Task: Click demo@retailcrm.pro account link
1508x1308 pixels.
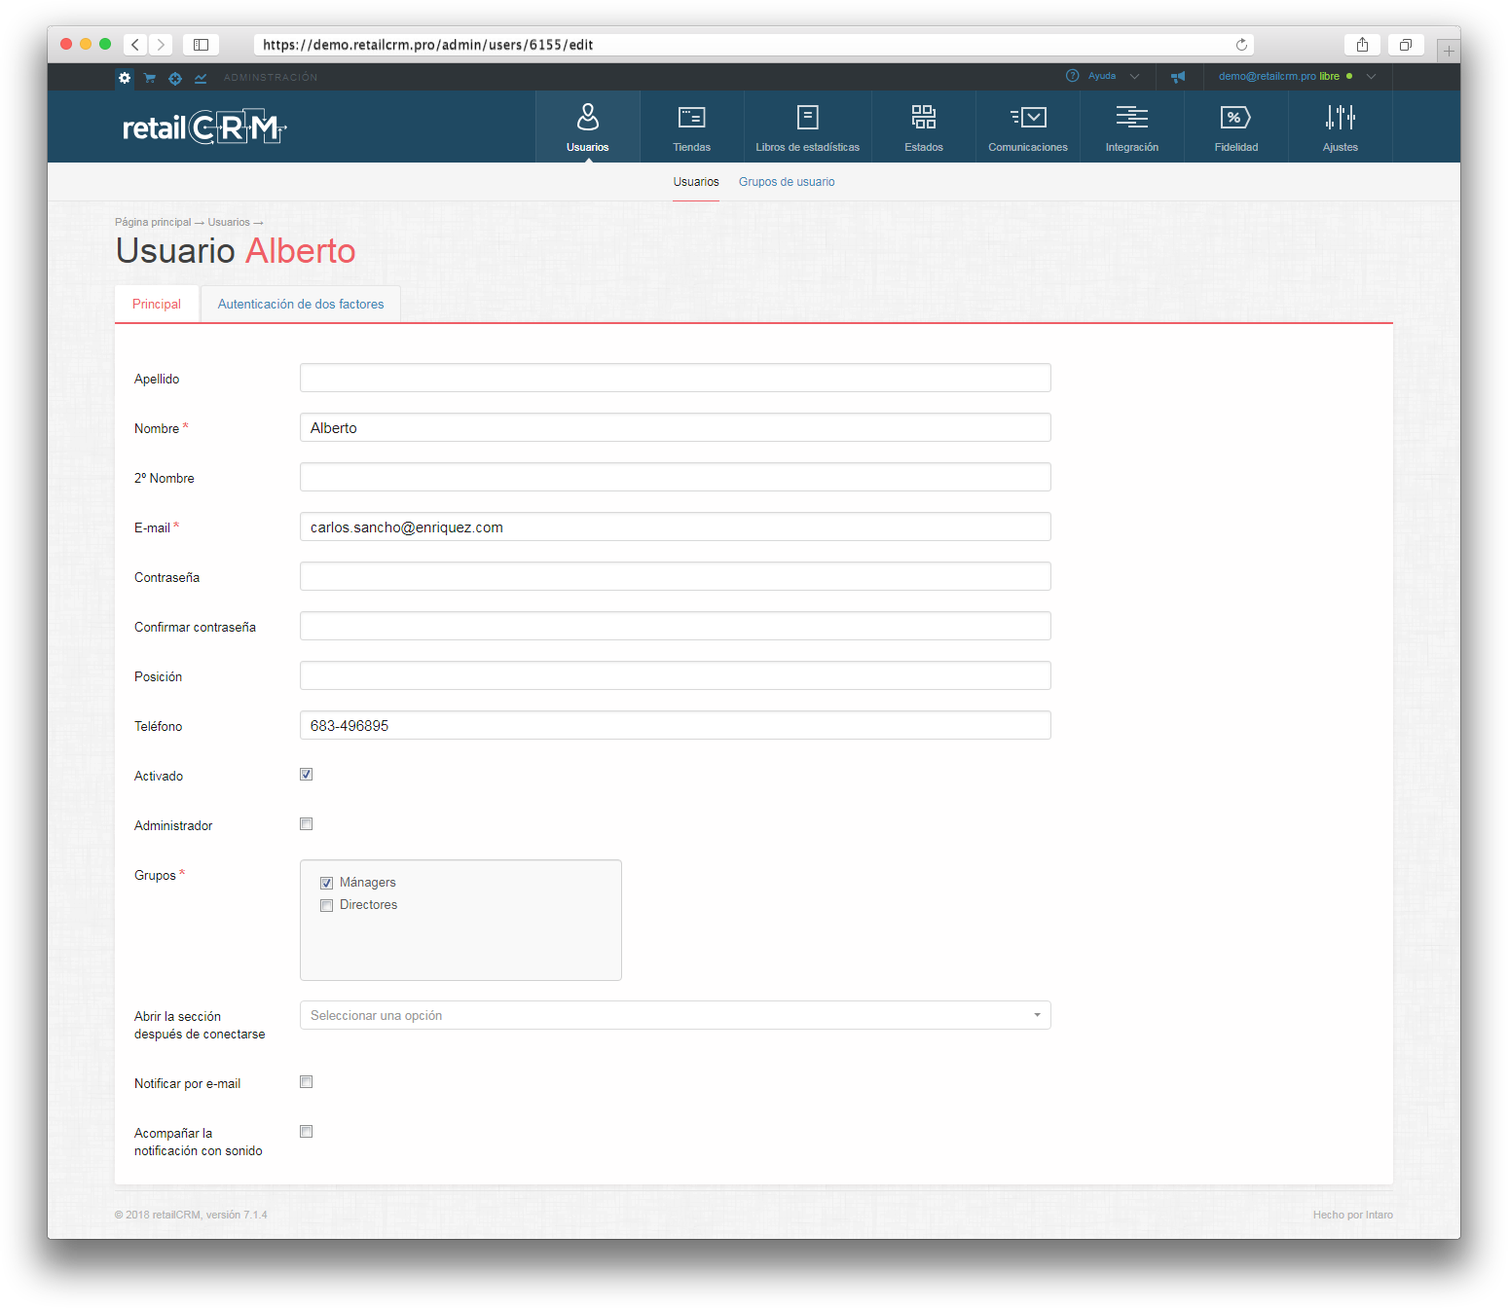Action: (x=1267, y=76)
